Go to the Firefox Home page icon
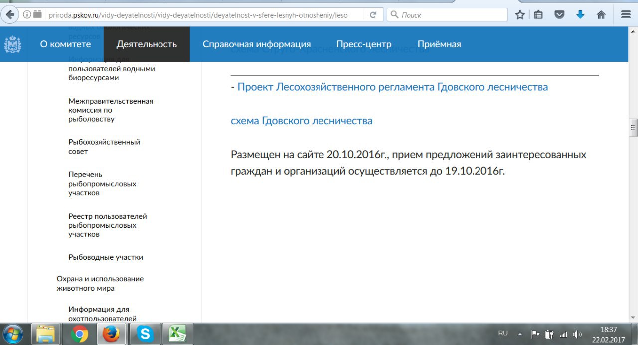 click(x=601, y=15)
